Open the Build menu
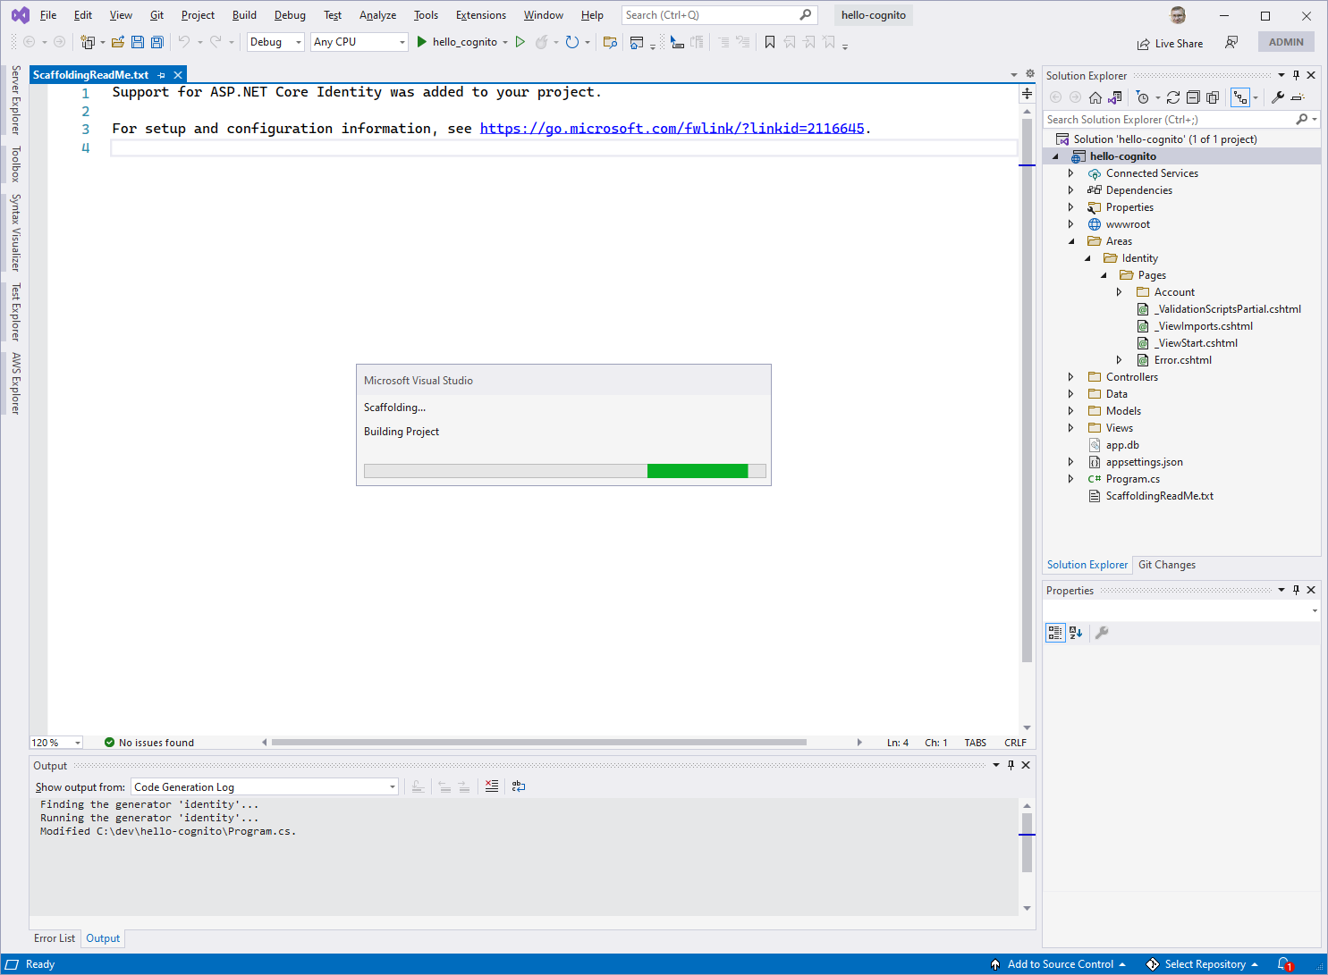Image resolution: width=1328 pixels, height=975 pixels. tap(244, 15)
